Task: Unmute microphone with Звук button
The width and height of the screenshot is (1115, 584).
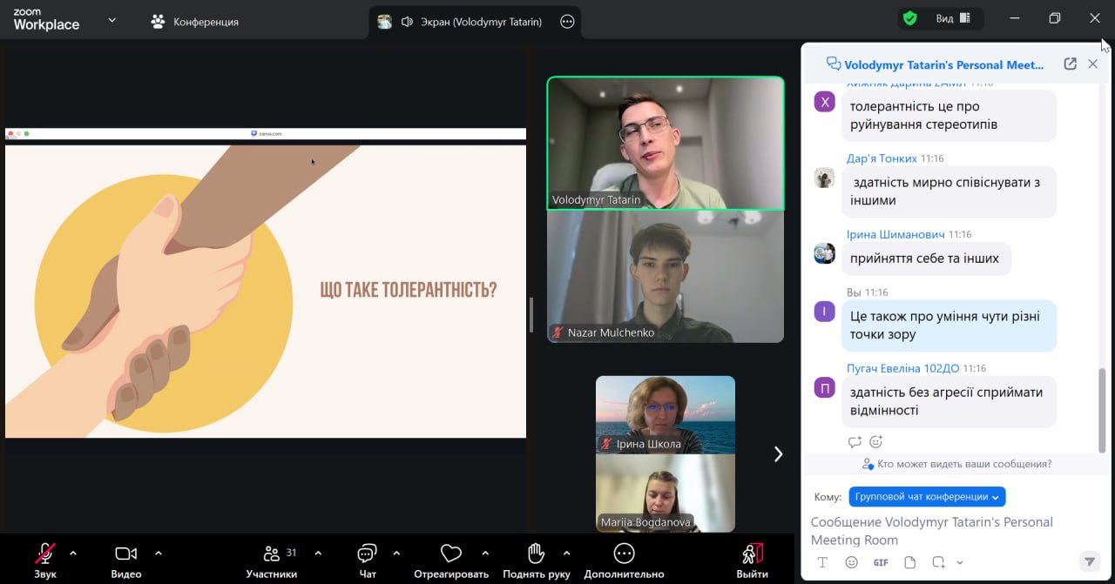Action: 44,559
